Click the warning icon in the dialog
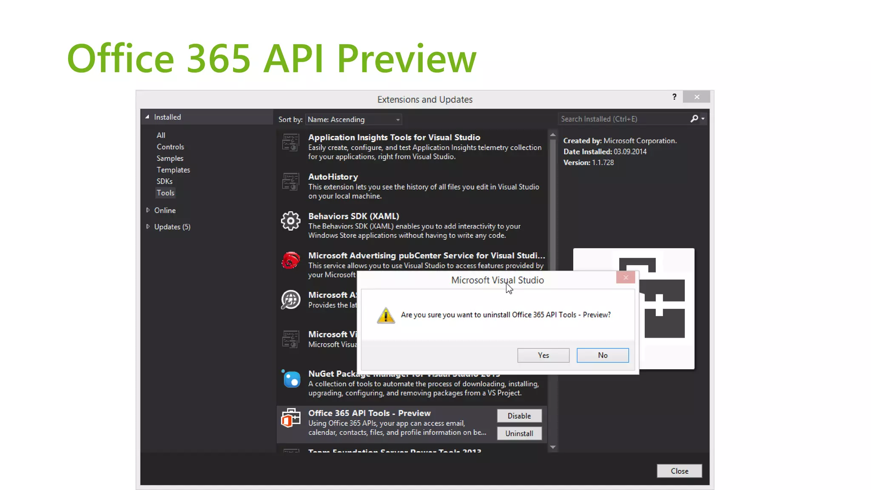 point(386,315)
